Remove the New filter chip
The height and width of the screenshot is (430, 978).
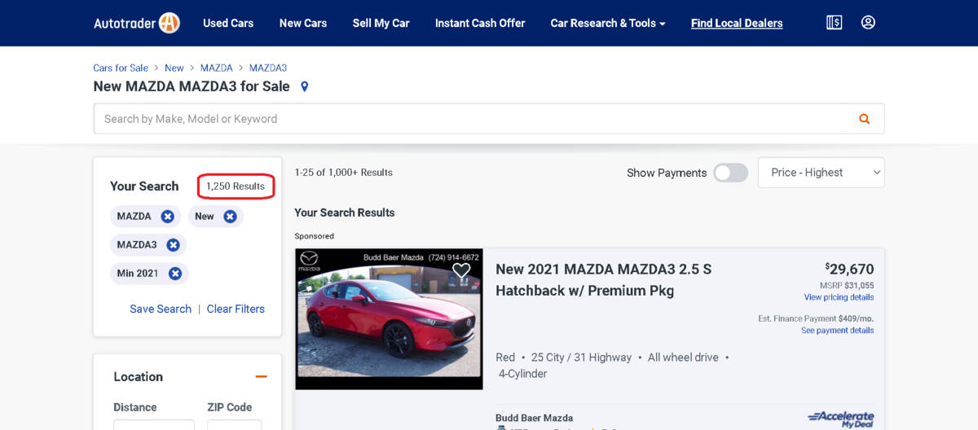pyautogui.click(x=230, y=217)
